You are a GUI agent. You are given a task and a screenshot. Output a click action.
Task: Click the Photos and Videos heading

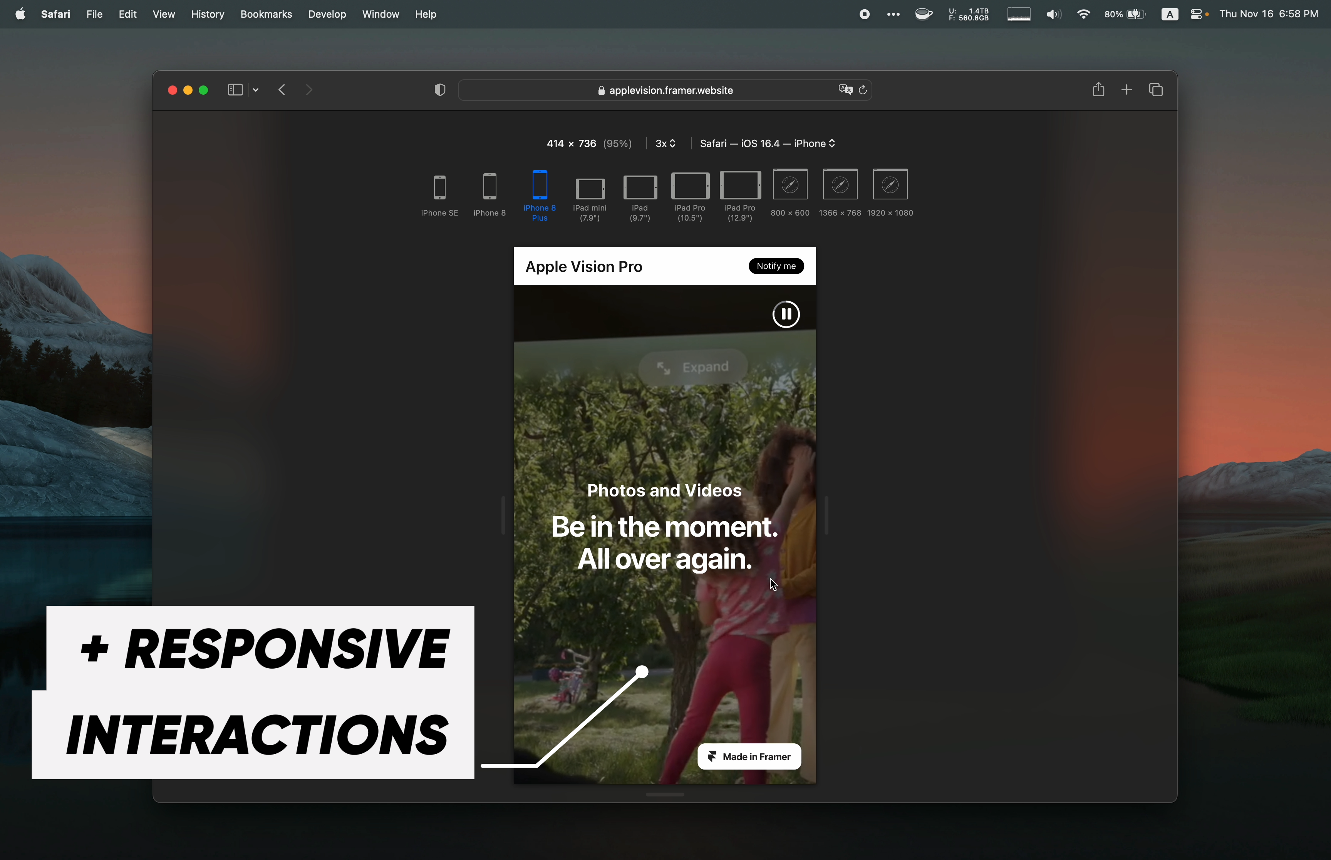click(x=664, y=490)
